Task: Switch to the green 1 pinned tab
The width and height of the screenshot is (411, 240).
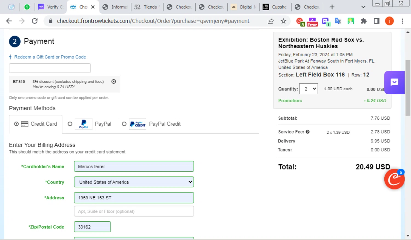Action: (27, 7)
